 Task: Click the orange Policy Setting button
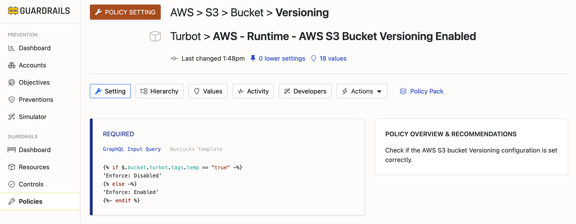125,12
